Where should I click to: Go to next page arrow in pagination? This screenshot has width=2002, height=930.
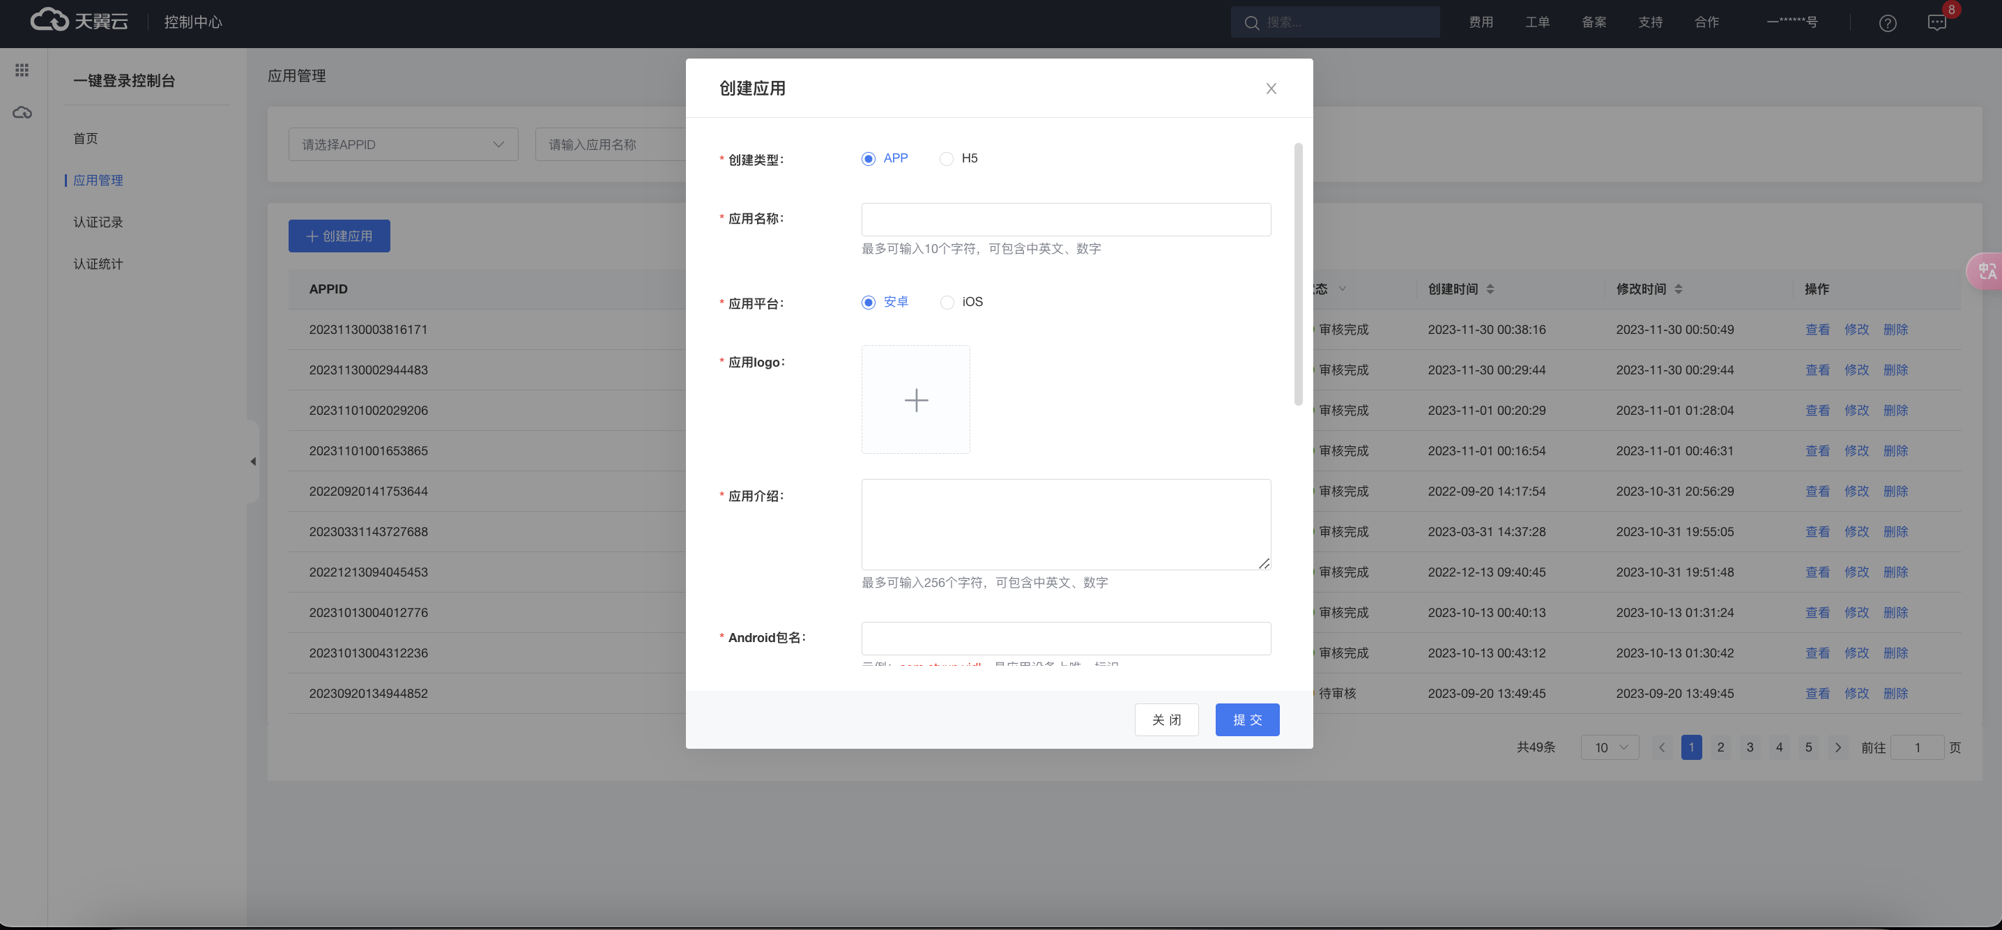click(x=1837, y=747)
